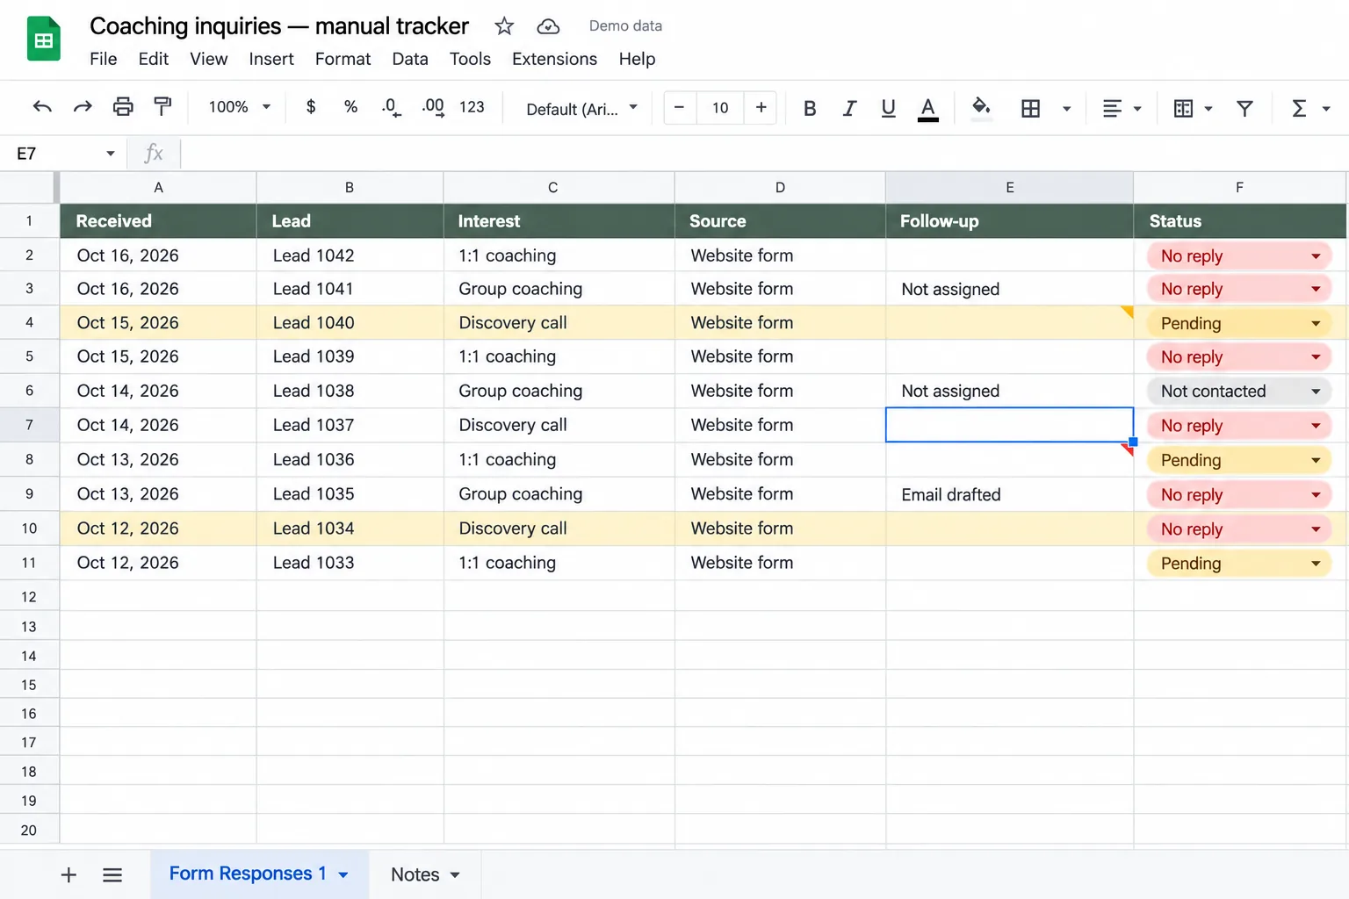Click the redo arrow icon
Image resolution: width=1349 pixels, height=899 pixels.
point(83,107)
